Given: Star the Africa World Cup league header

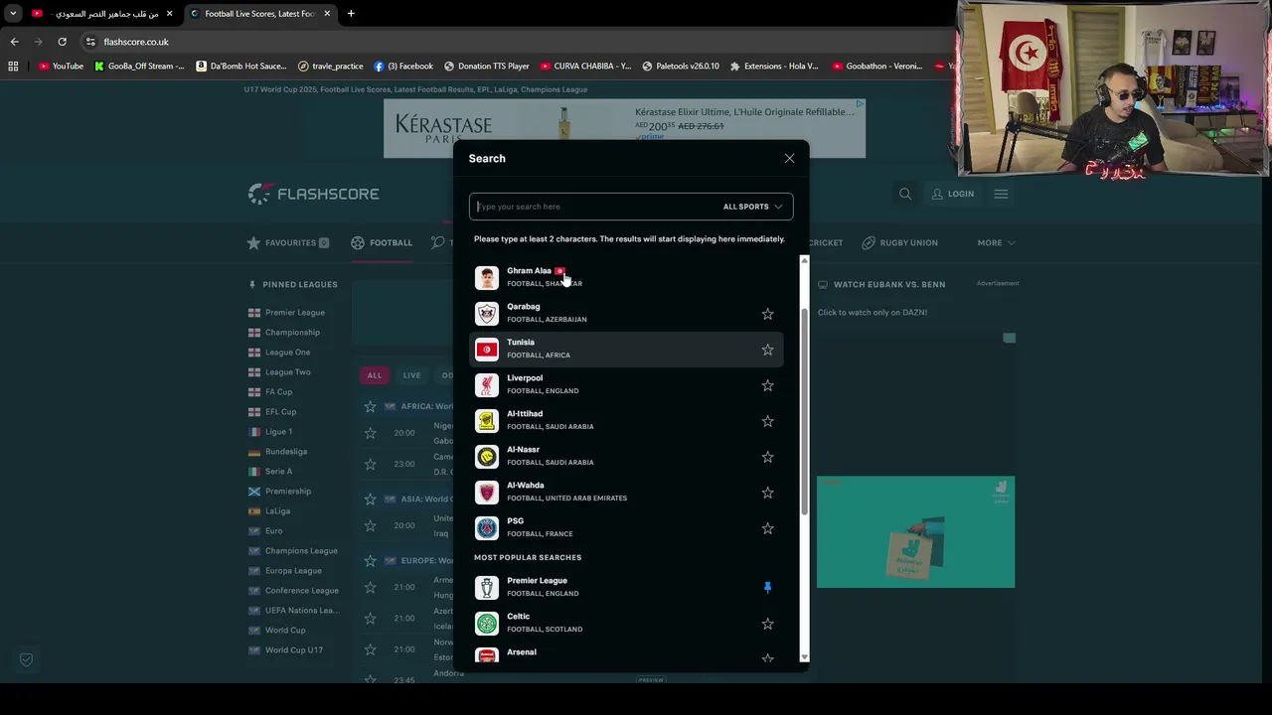Looking at the screenshot, I should coord(370,406).
